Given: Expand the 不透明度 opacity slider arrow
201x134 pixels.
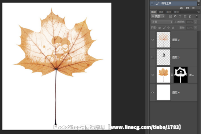Looking at the screenshot, I should [x=196, y=22].
